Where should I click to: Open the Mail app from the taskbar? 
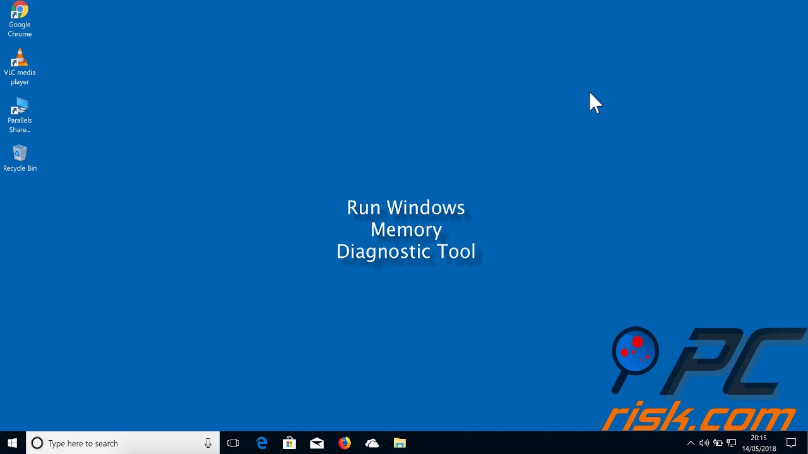[x=317, y=443]
